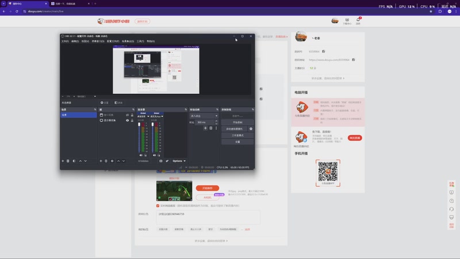The image size is (460, 259).
Task: Open Douyu message bell icon
Action: (358, 21)
